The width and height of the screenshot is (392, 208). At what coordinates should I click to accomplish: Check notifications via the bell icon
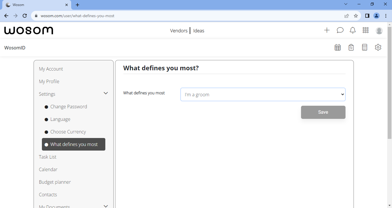[x=353, y=30]
